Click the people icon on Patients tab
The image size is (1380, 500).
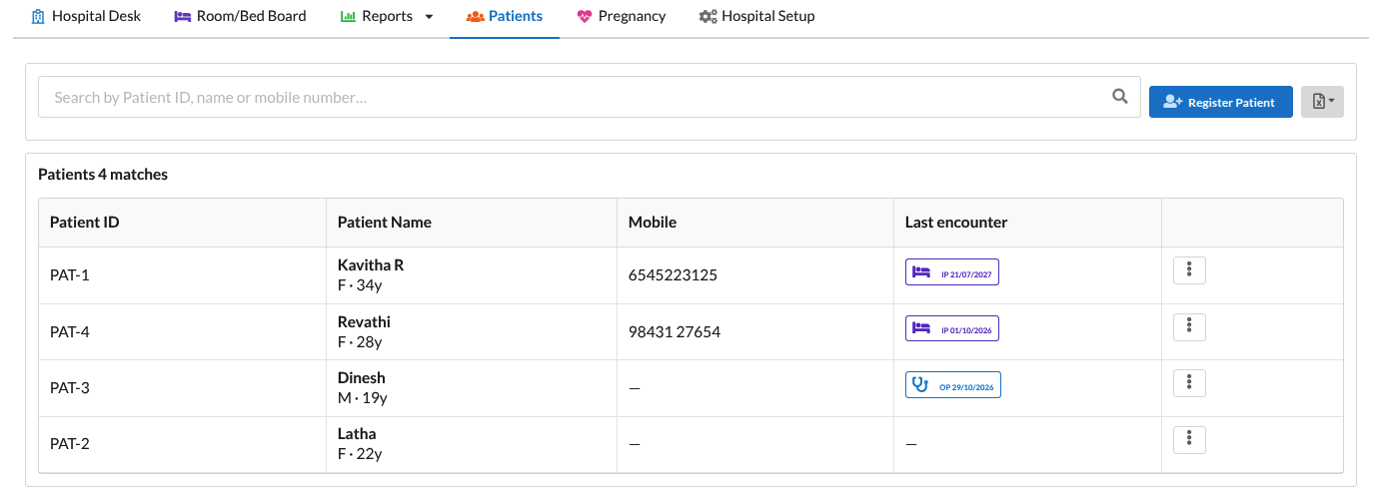[x=475, y=17]
